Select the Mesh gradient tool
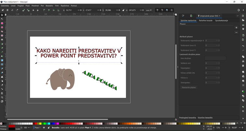Screen dimensions: 246x131 point(2,65)
